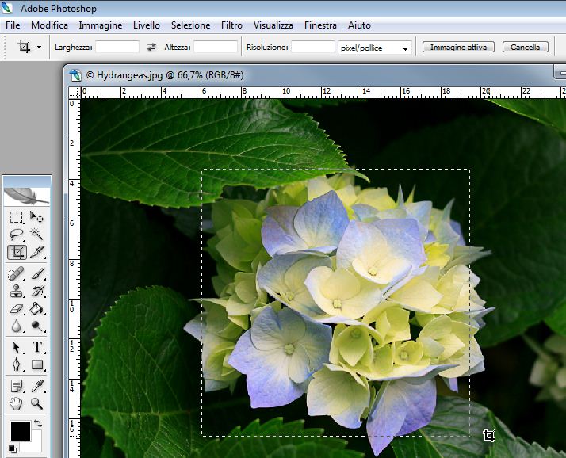This screenshot has height=458, width=566.
Task: Select the Paint Bucket tool
Action: (36, 308)
